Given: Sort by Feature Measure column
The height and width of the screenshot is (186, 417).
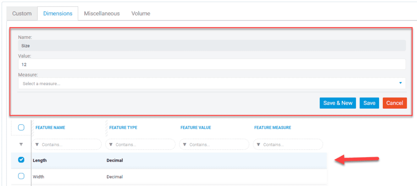Looking at the screenshot, I should tap(272, 127).
